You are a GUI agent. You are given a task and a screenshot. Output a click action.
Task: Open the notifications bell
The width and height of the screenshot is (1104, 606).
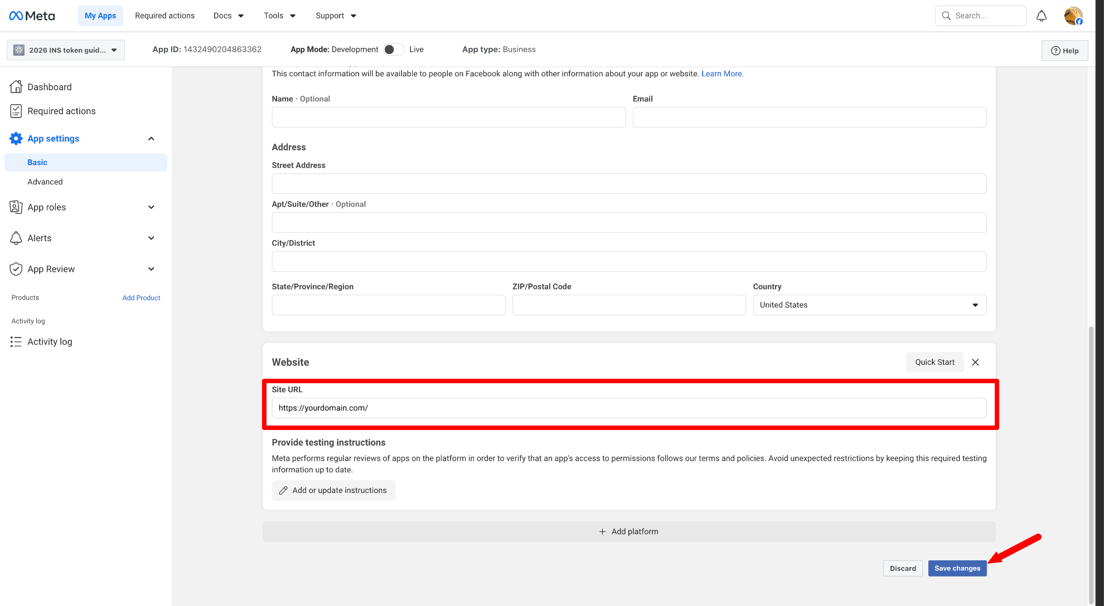coord(1041,16)
